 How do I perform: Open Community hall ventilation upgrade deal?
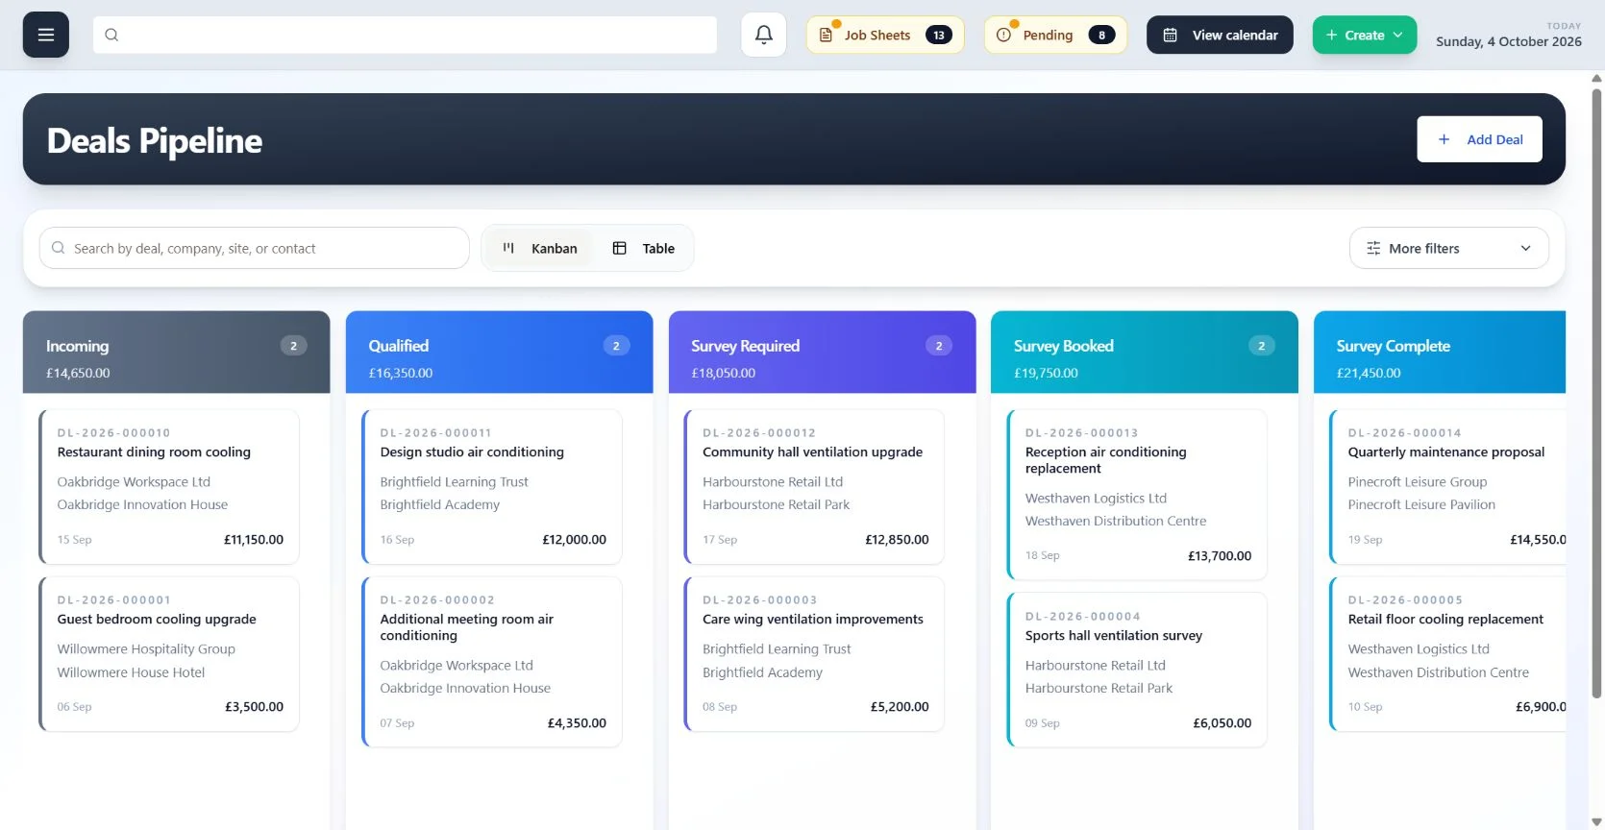(x=815, y=486)
